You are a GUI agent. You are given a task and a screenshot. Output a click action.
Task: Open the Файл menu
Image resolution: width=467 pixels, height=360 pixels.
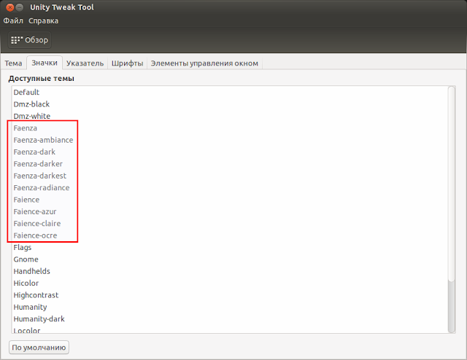13,21
